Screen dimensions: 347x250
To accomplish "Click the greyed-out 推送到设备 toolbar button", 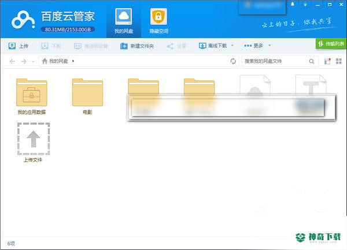I will (91, 46).
